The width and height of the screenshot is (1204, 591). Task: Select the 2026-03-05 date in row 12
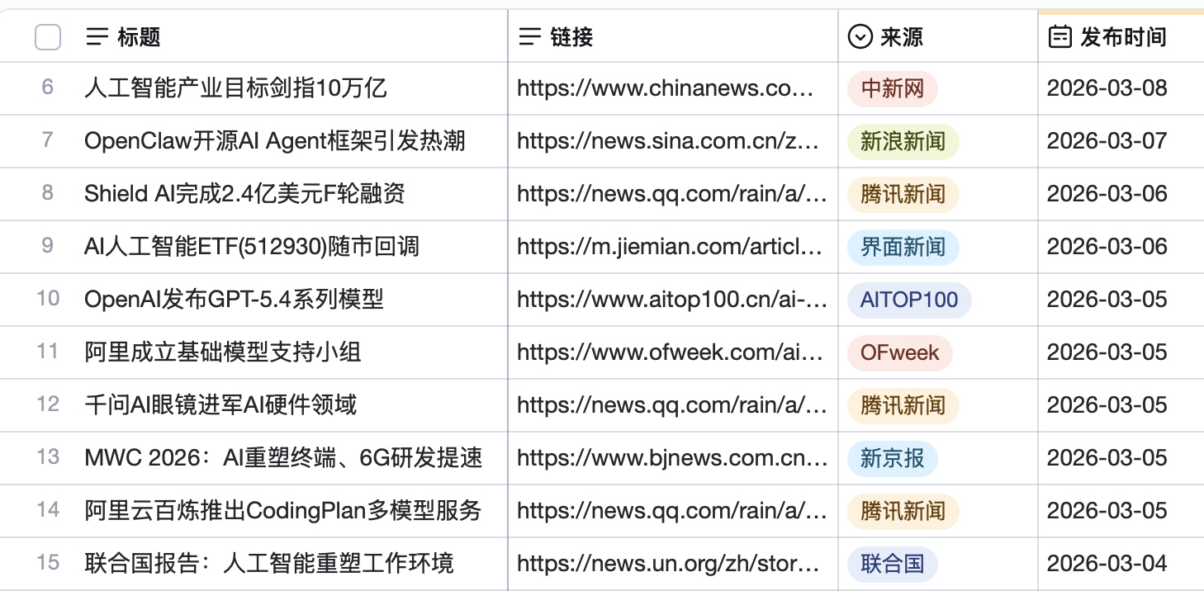click(1107, 404)
